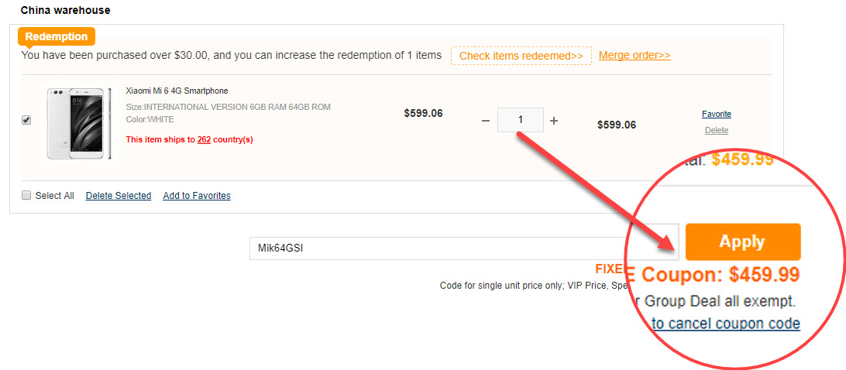This screenshot has width=846, height=370.
Task: Open the Xiaomi Mi 6 4G Smartphone title
Action: (x=177, y=91)
